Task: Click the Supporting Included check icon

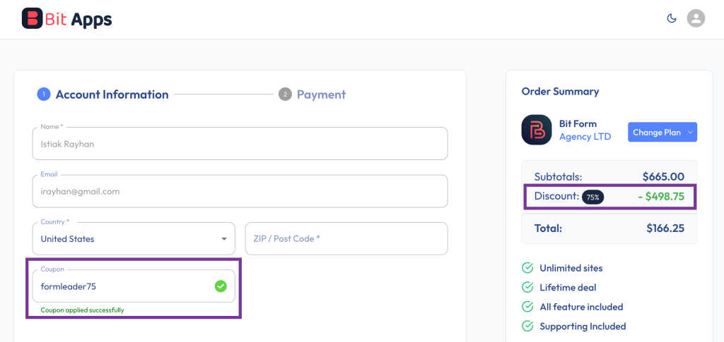Action: pos(527,326)
